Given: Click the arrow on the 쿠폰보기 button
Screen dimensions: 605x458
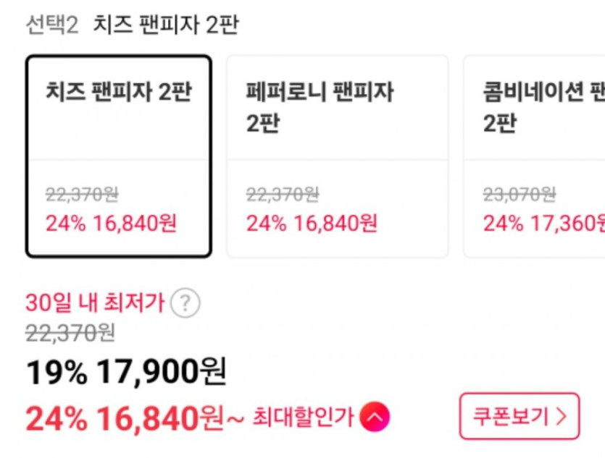Looking at the screenshot, I should pos(560,416).
